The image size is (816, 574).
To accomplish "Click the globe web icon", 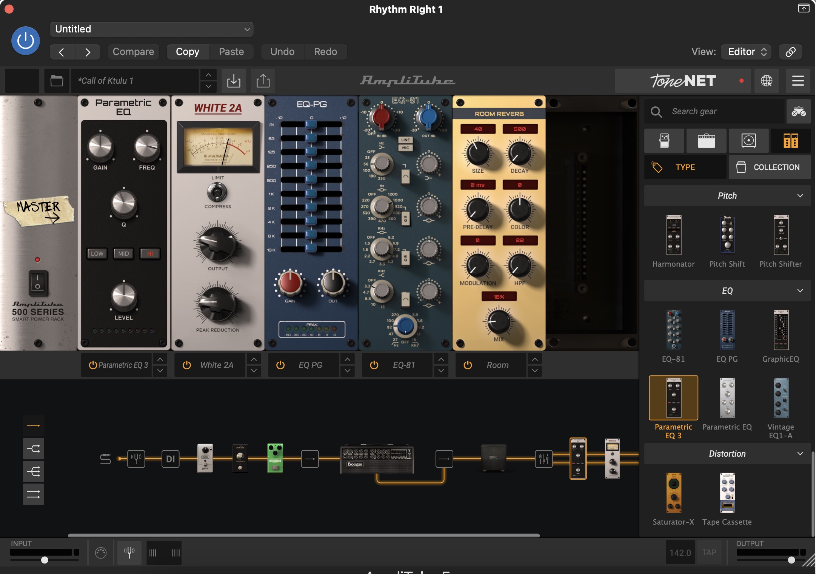I will 767,81.
